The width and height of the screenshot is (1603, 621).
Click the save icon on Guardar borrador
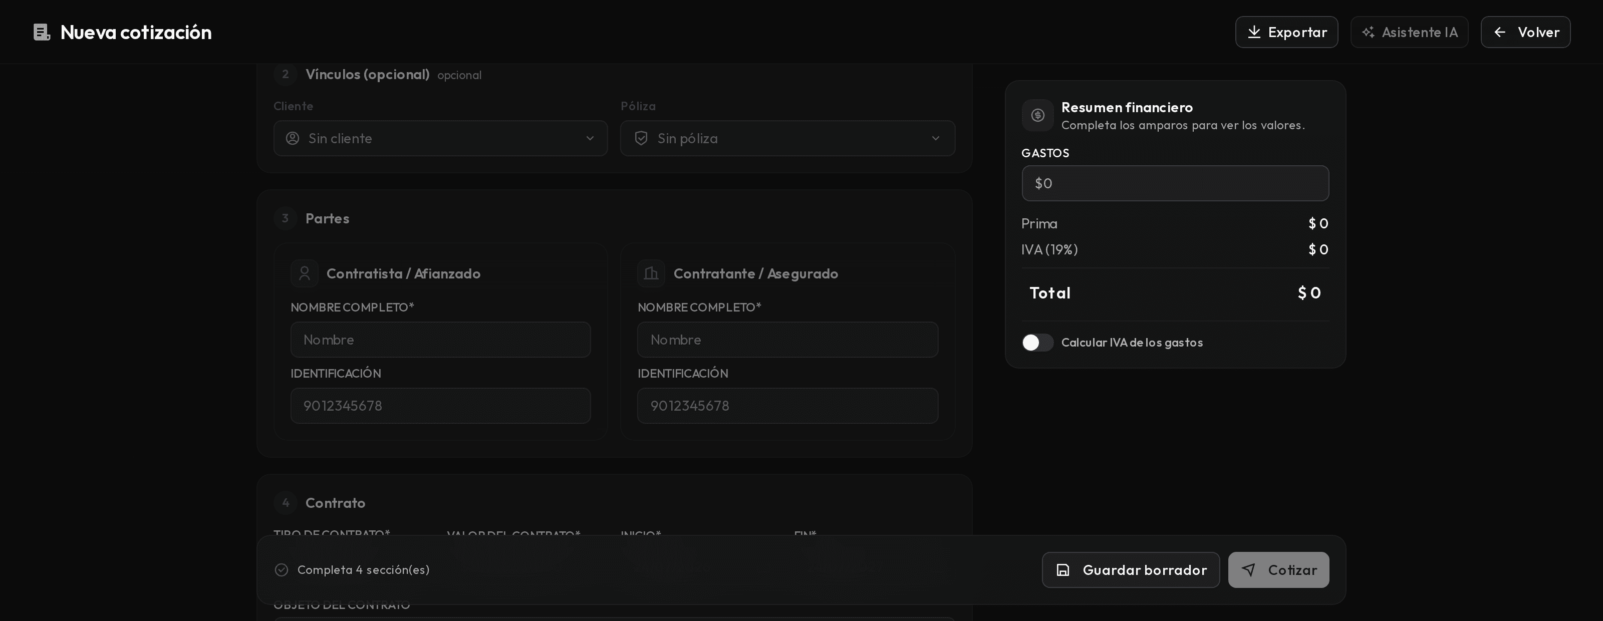point(1063,570)
